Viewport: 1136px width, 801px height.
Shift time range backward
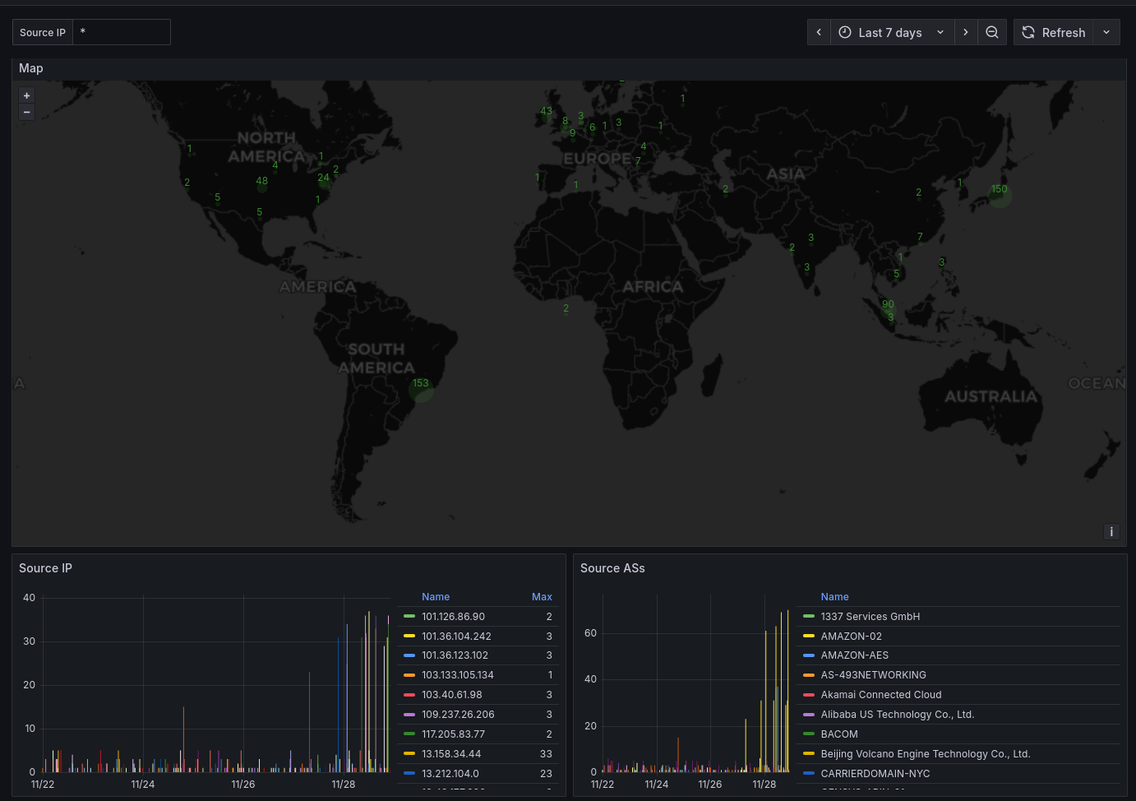[819, 32]
